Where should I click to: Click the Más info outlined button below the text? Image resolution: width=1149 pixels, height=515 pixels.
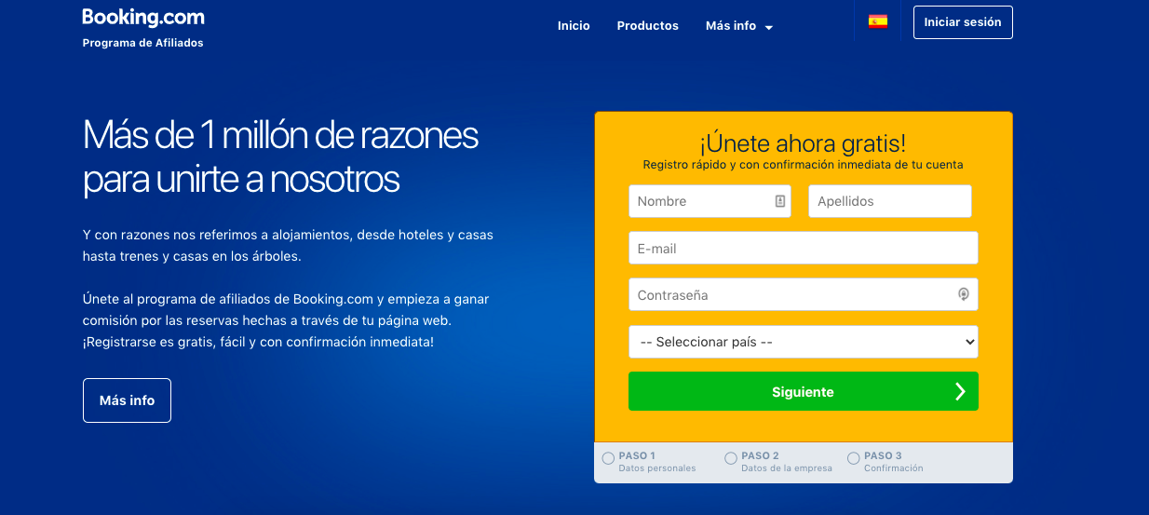tap(127, 400)
